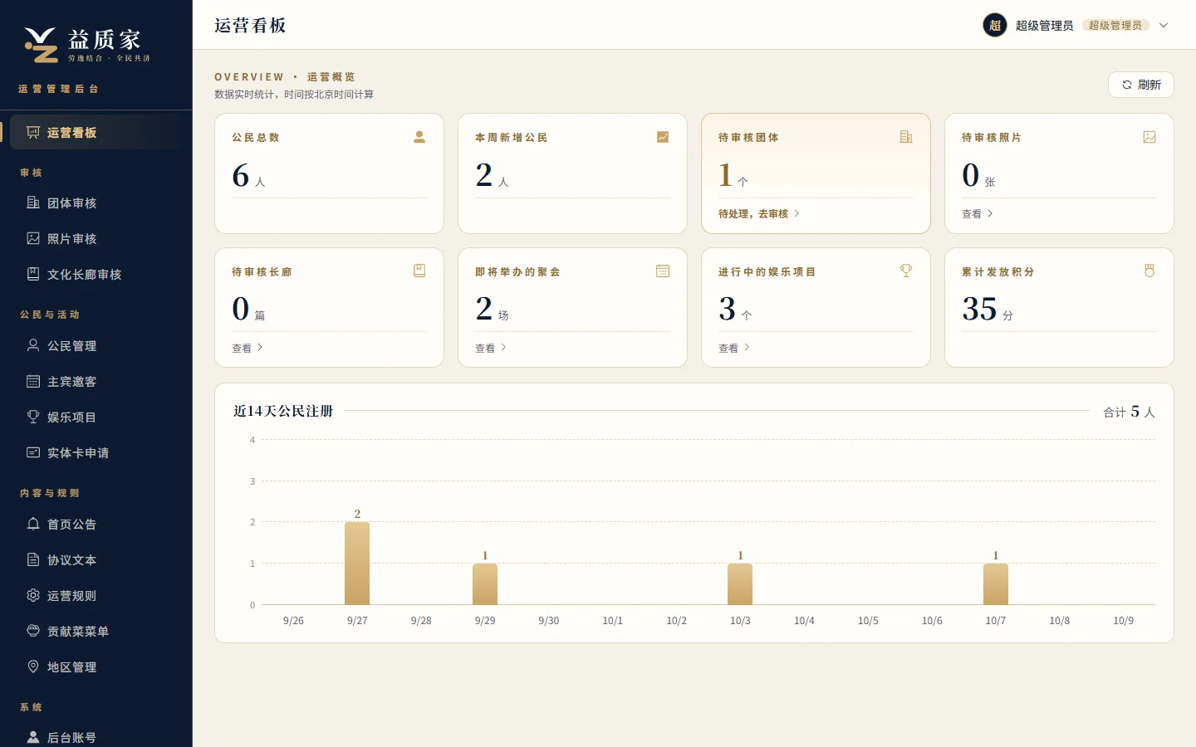
Task: Follow the 待处理，去审核 link
Action: [x=759, y=214]
